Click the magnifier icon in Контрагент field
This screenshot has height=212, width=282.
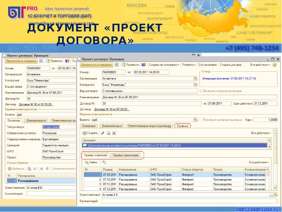pyautogui.click(x=195, y=85)
